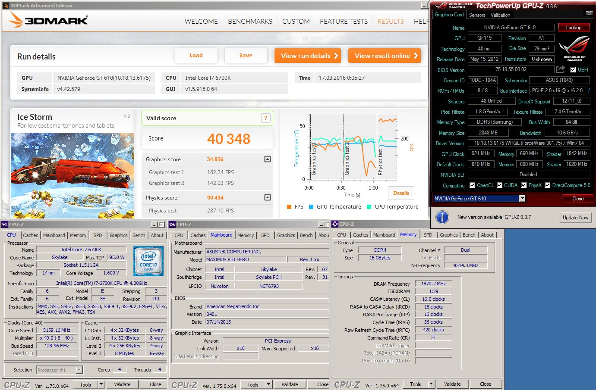
Task: Click the Physics score value 90 434
Action: click(x=215, y=198)
